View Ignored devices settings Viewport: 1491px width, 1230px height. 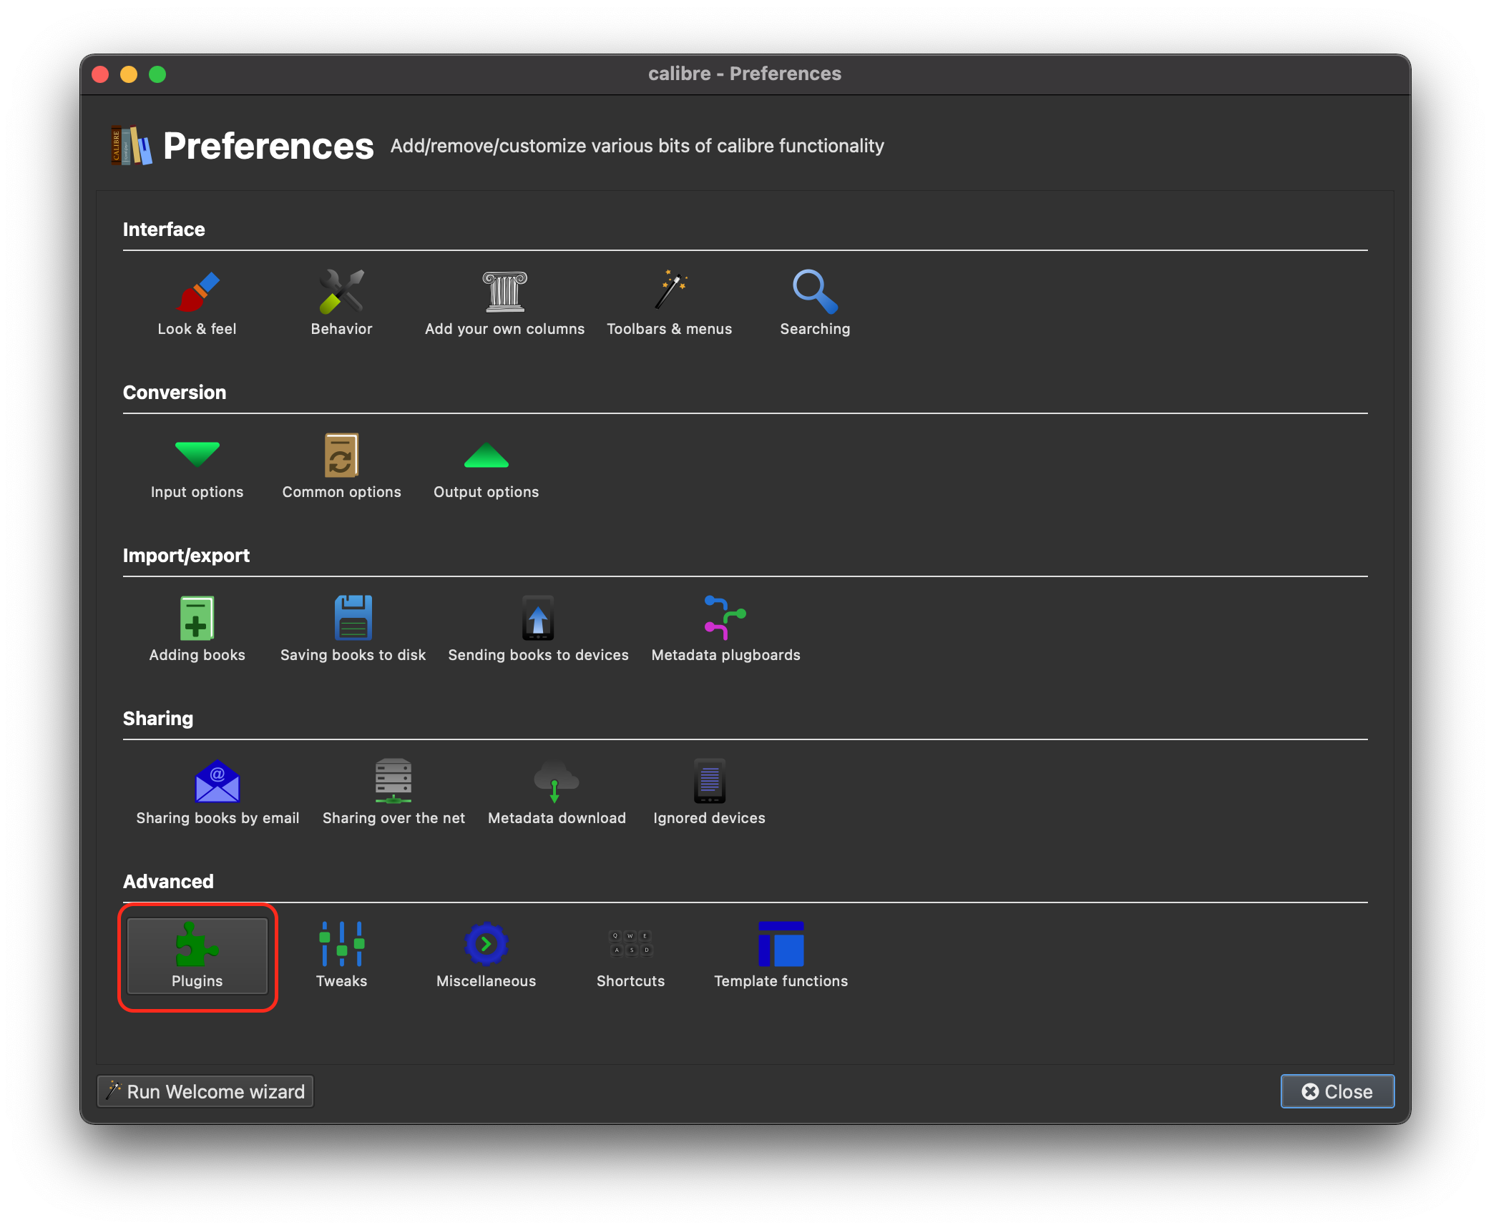point(708,791)
